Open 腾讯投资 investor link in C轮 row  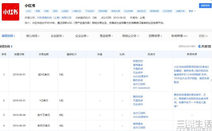point(138,97)
